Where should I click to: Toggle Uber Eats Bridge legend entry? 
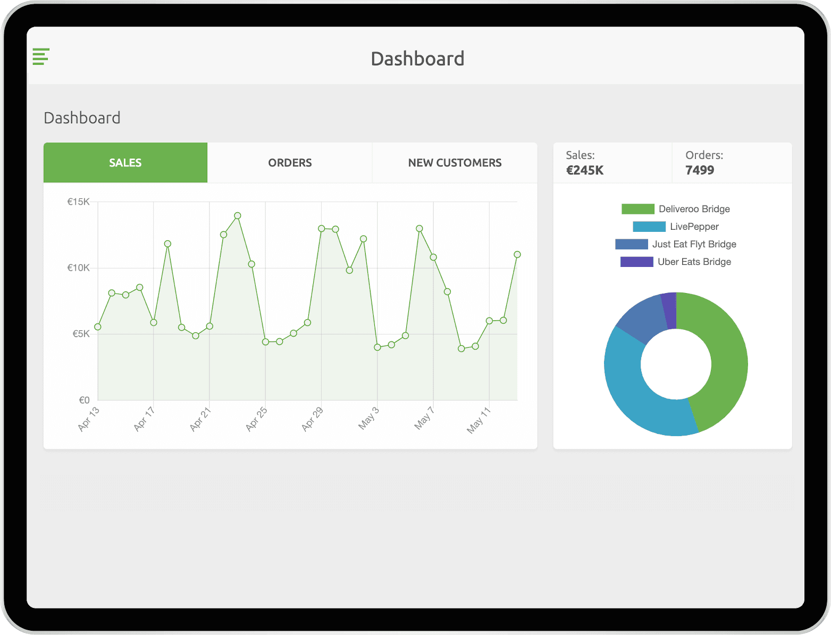pyautogui.click(x=694, y=262)
